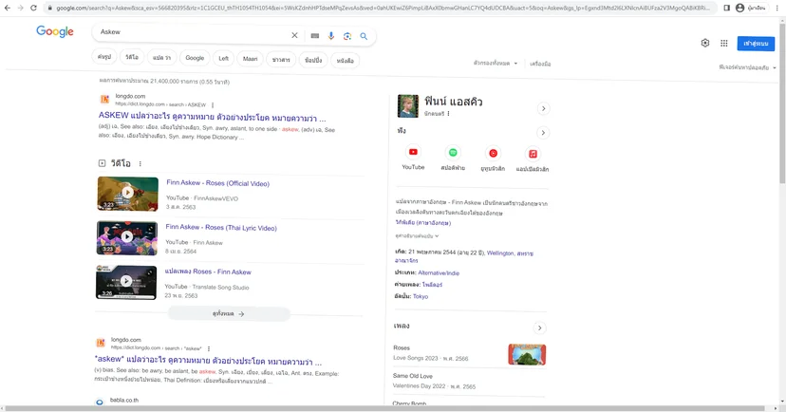Open the all filters dropdown
Image resolution: width=786 pixels, height=412 pixels.
pyautogui.click(x=496, y=64)
